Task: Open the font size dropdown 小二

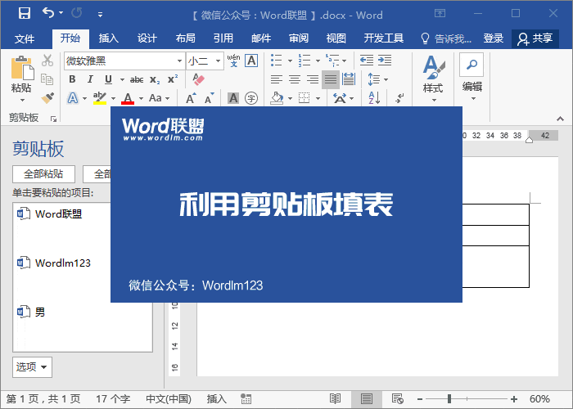Action: point(219,61)
